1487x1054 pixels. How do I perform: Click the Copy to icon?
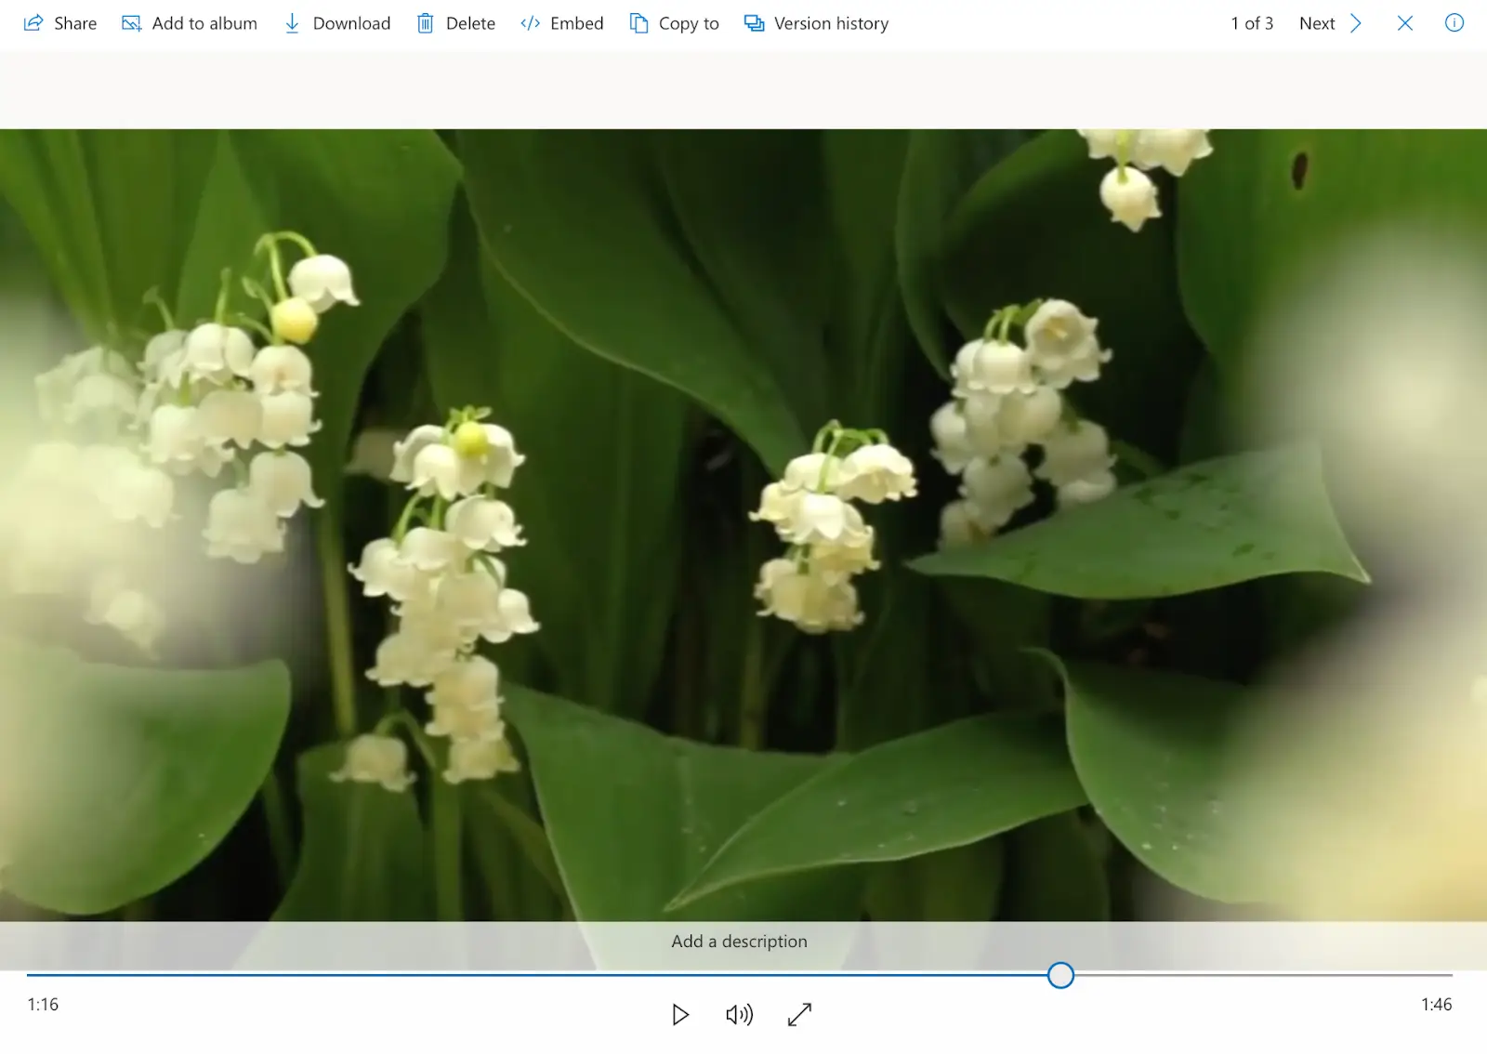pyautogui.click(x=638, y=22)
